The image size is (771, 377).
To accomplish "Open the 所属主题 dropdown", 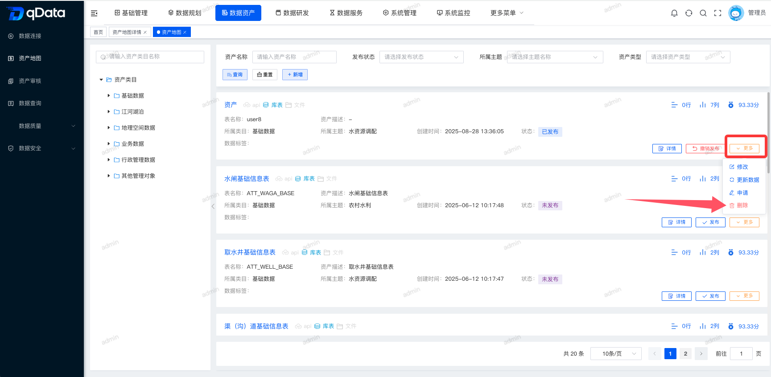I will (x=555, y=57).
